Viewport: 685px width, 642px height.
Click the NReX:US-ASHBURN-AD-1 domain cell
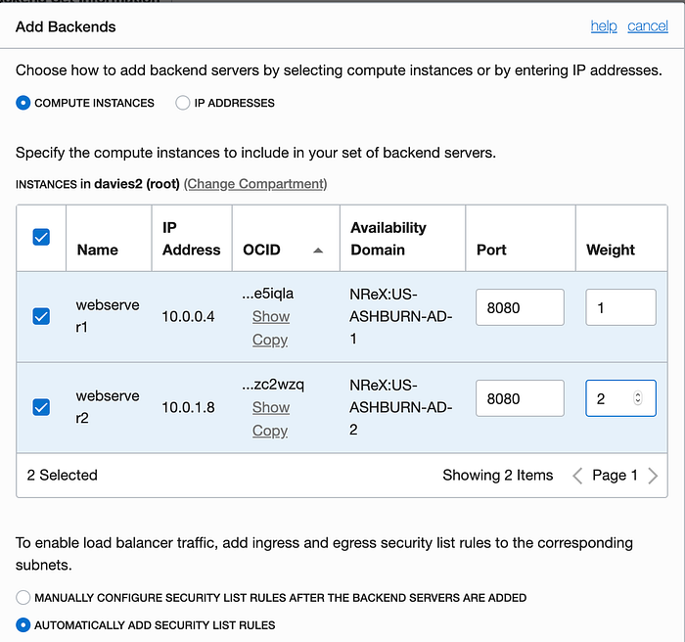401,316
